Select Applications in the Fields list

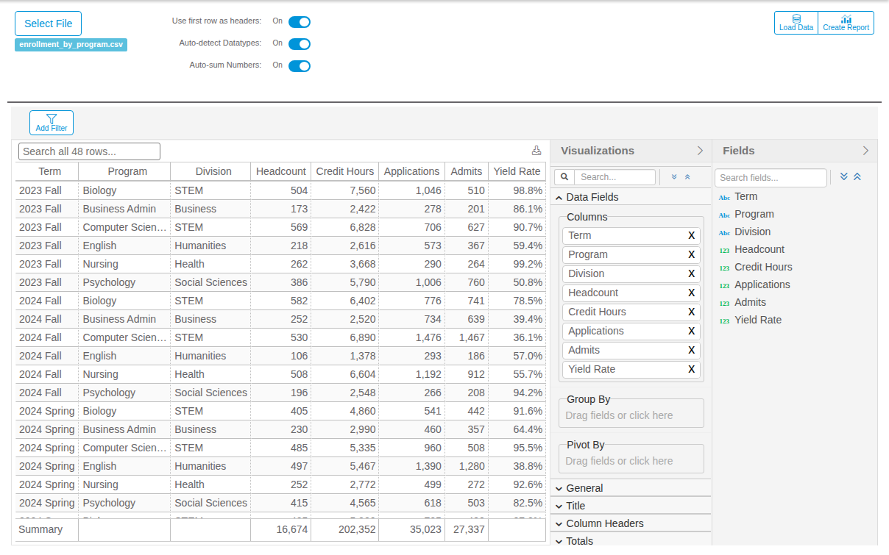[x=762, y=285]
